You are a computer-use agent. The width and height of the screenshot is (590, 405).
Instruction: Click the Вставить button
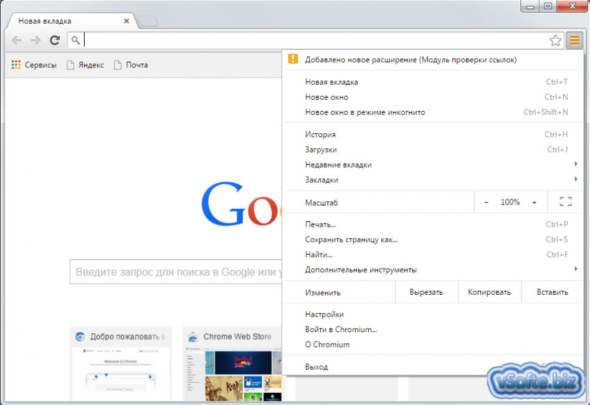pyautogui.click(x=552, y=292)
